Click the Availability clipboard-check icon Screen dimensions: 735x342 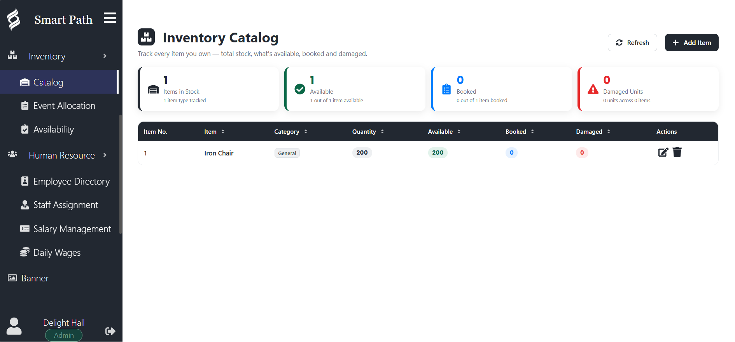click(25, 129)
